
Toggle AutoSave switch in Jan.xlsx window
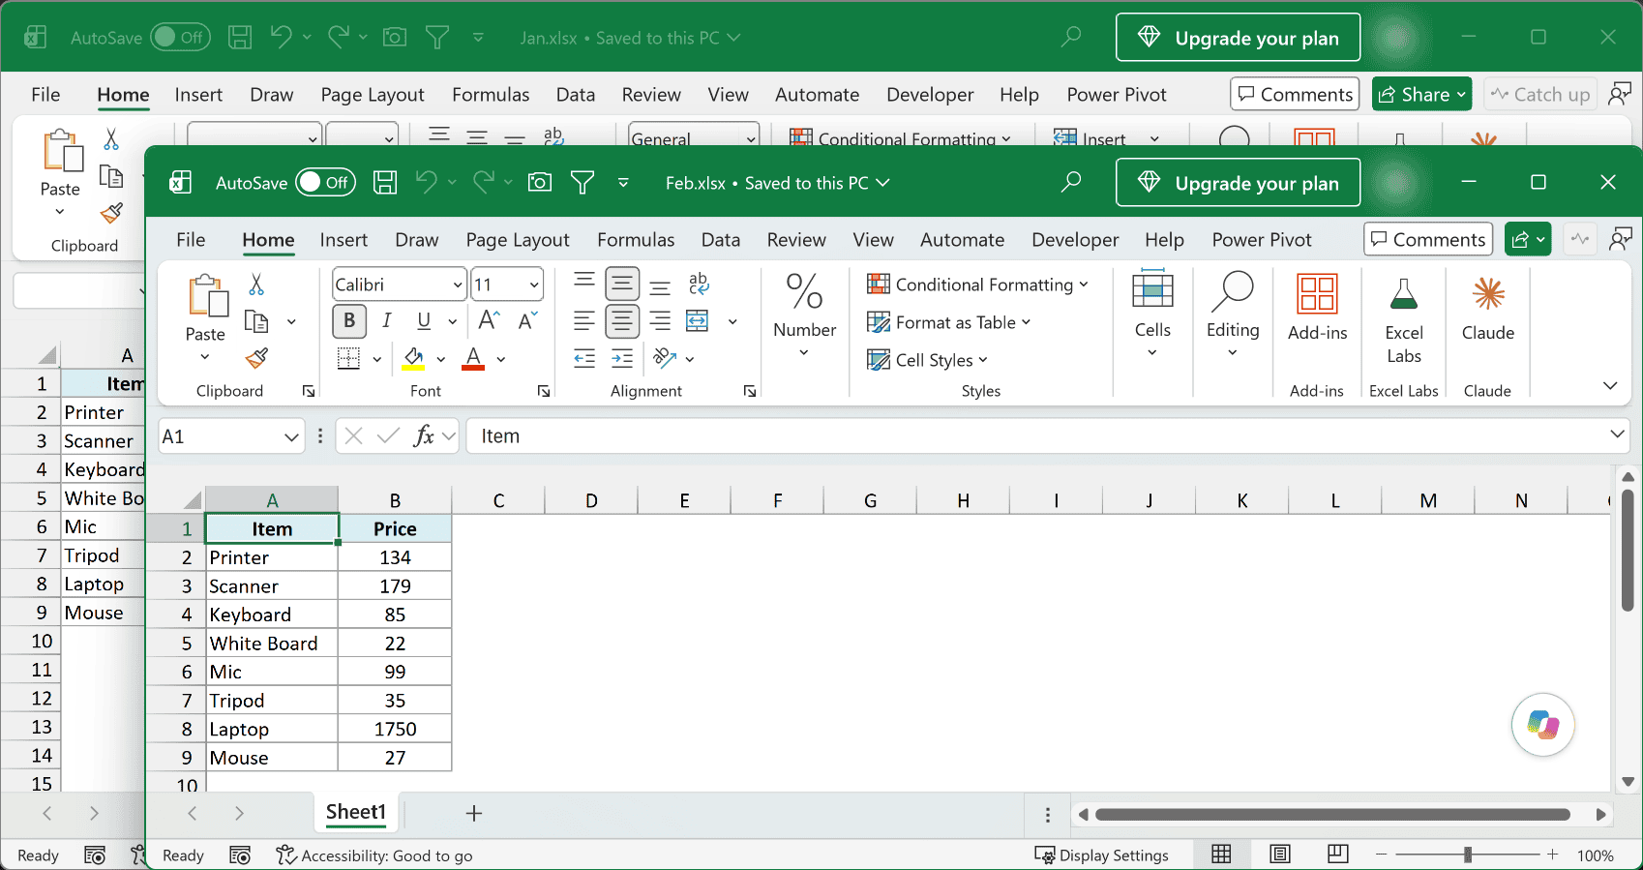pyautogui.click(x=181, y=38)
